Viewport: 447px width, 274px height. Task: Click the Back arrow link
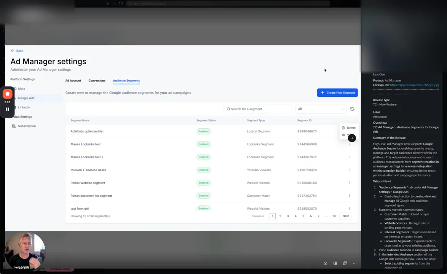(17, 51)
